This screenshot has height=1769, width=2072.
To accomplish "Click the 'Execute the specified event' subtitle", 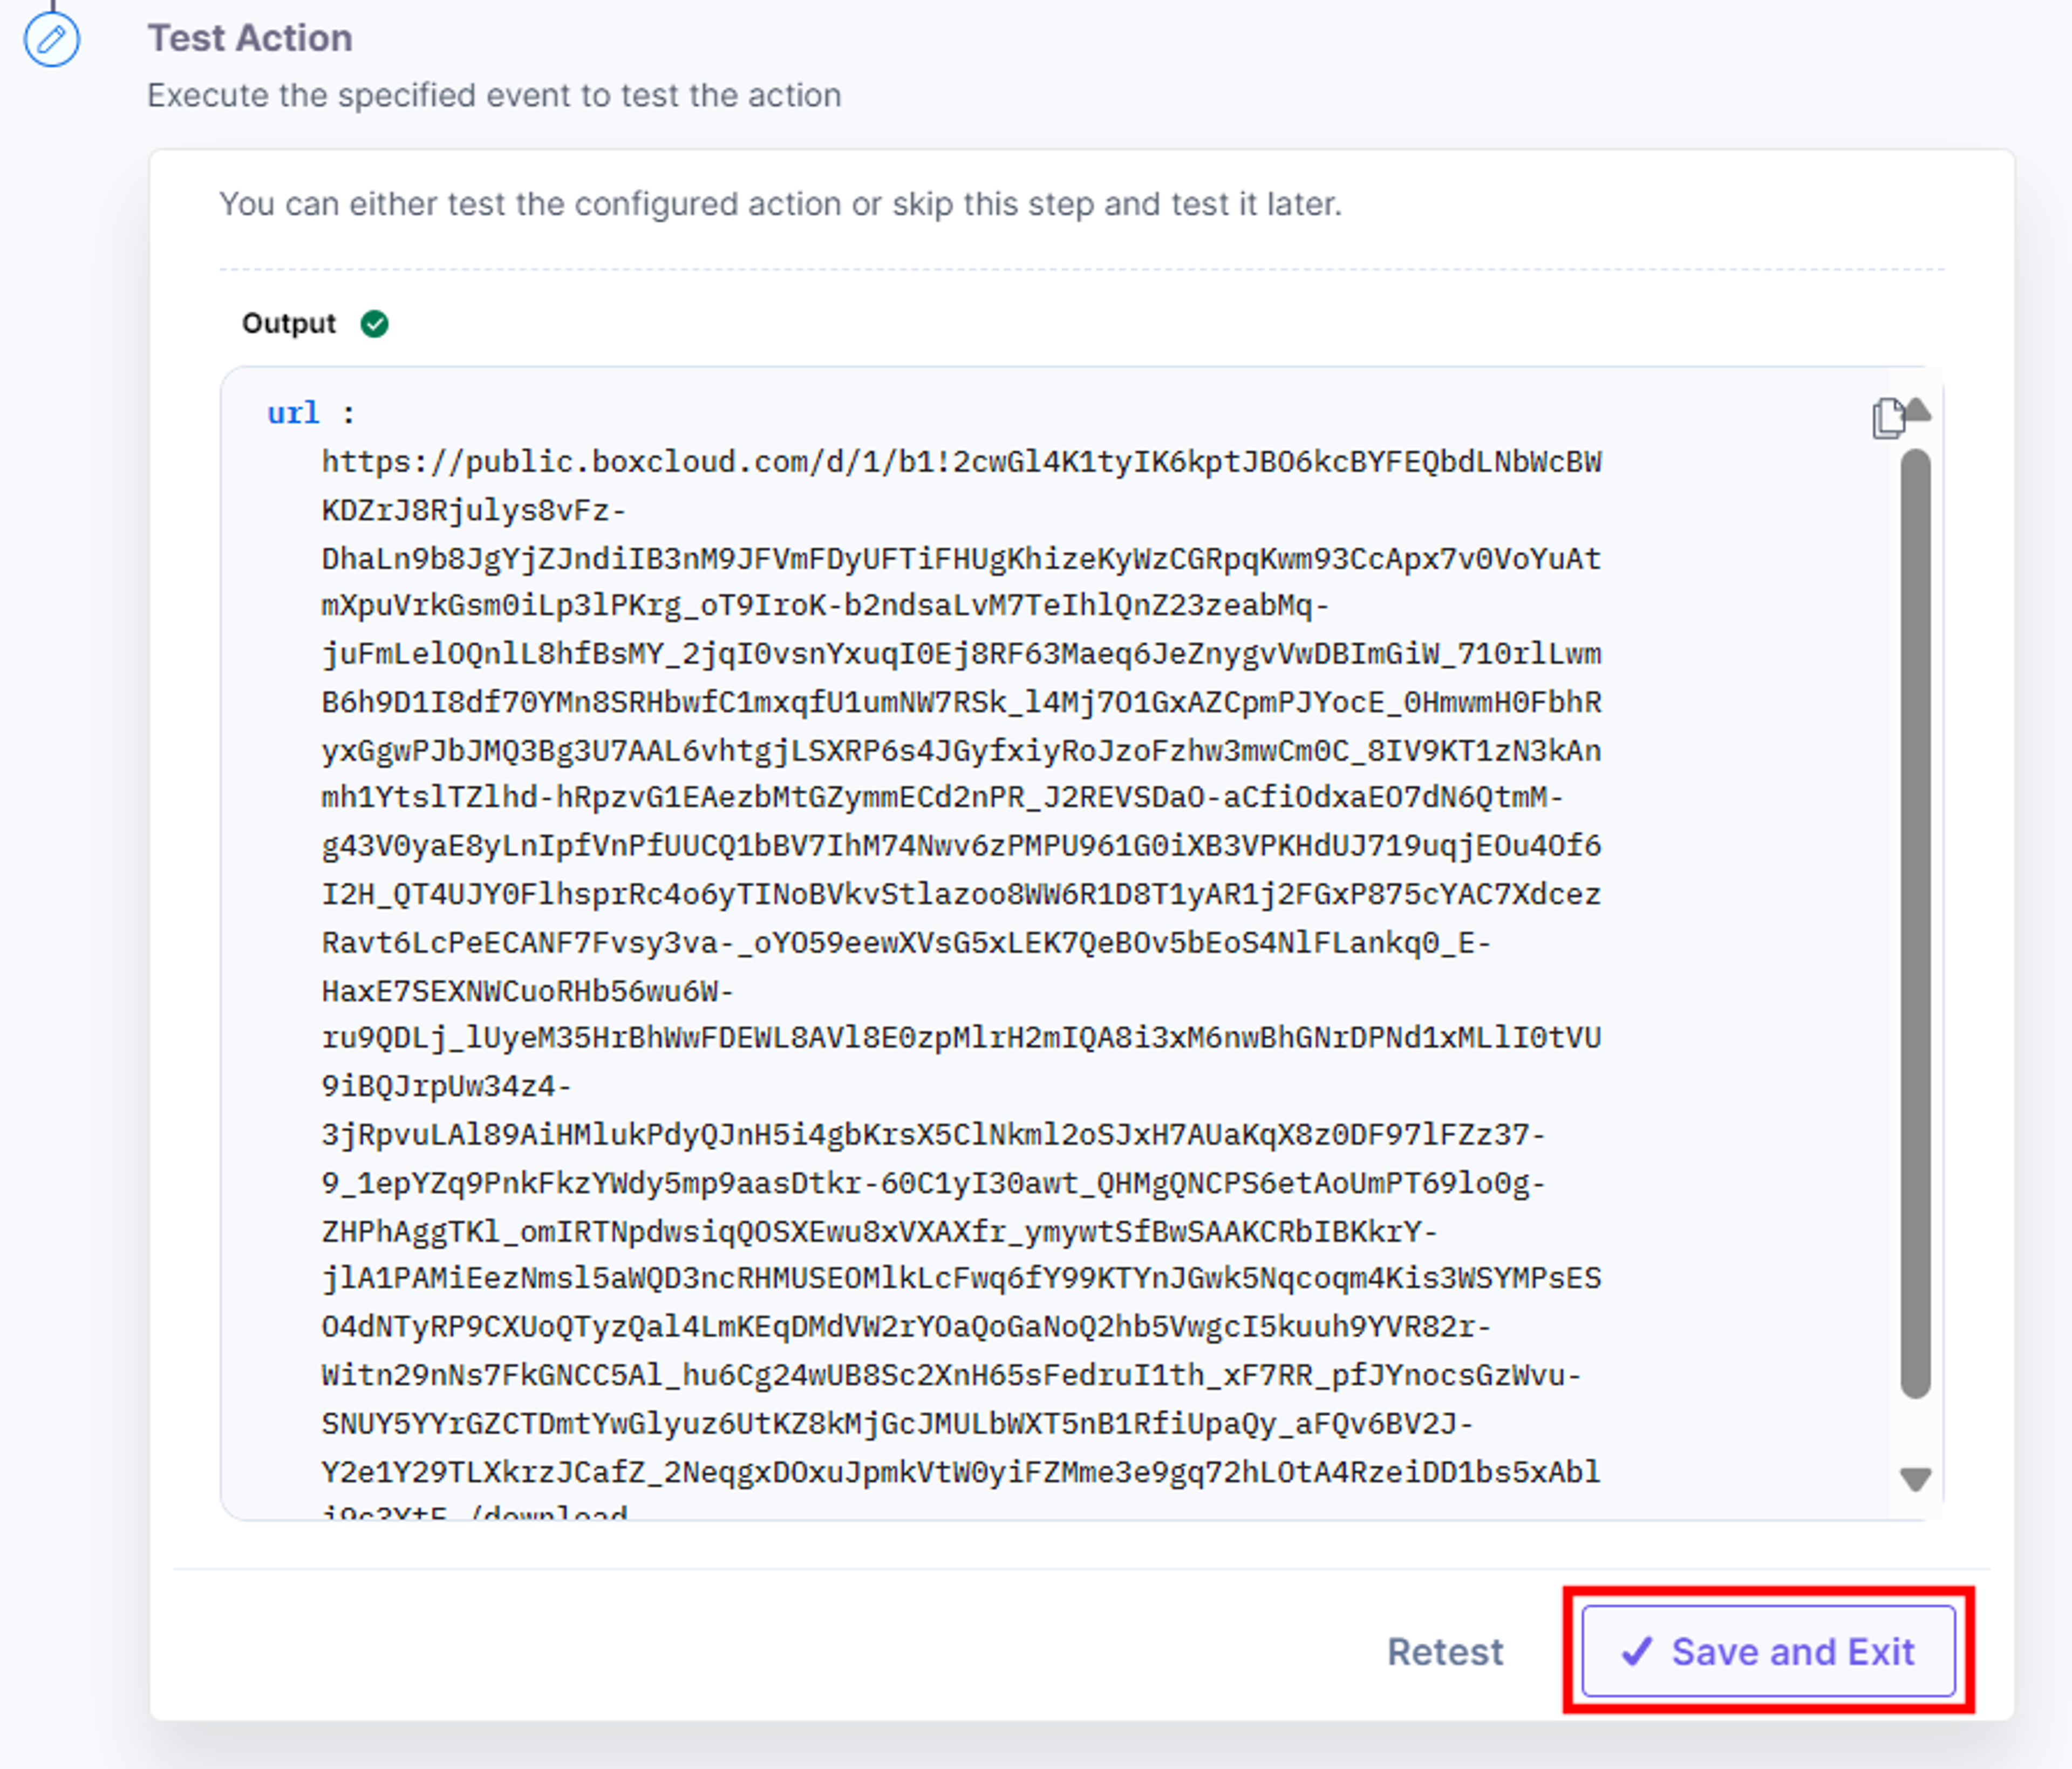I will point(494,95).
